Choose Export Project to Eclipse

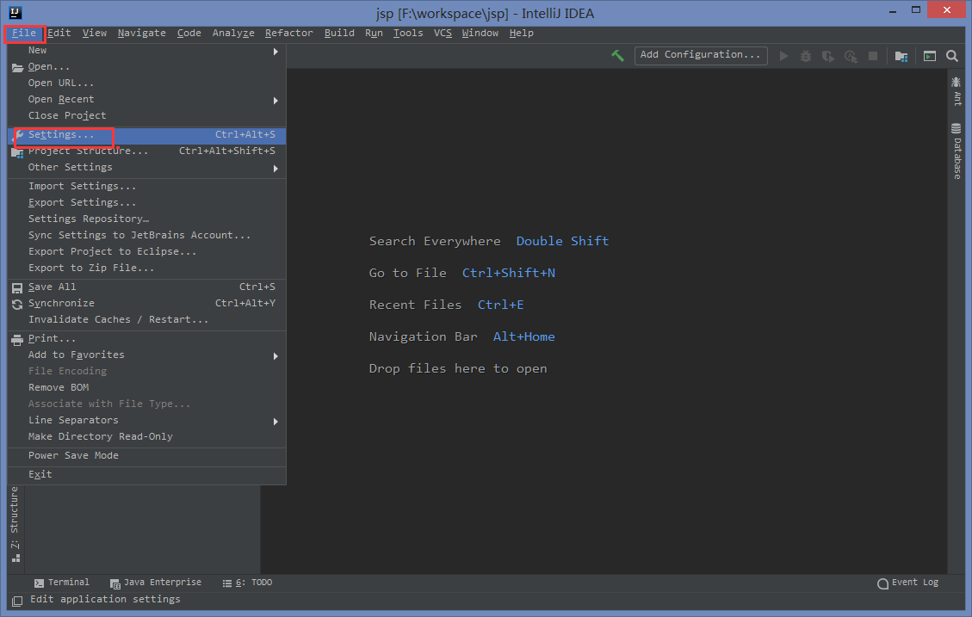point(147,251)
